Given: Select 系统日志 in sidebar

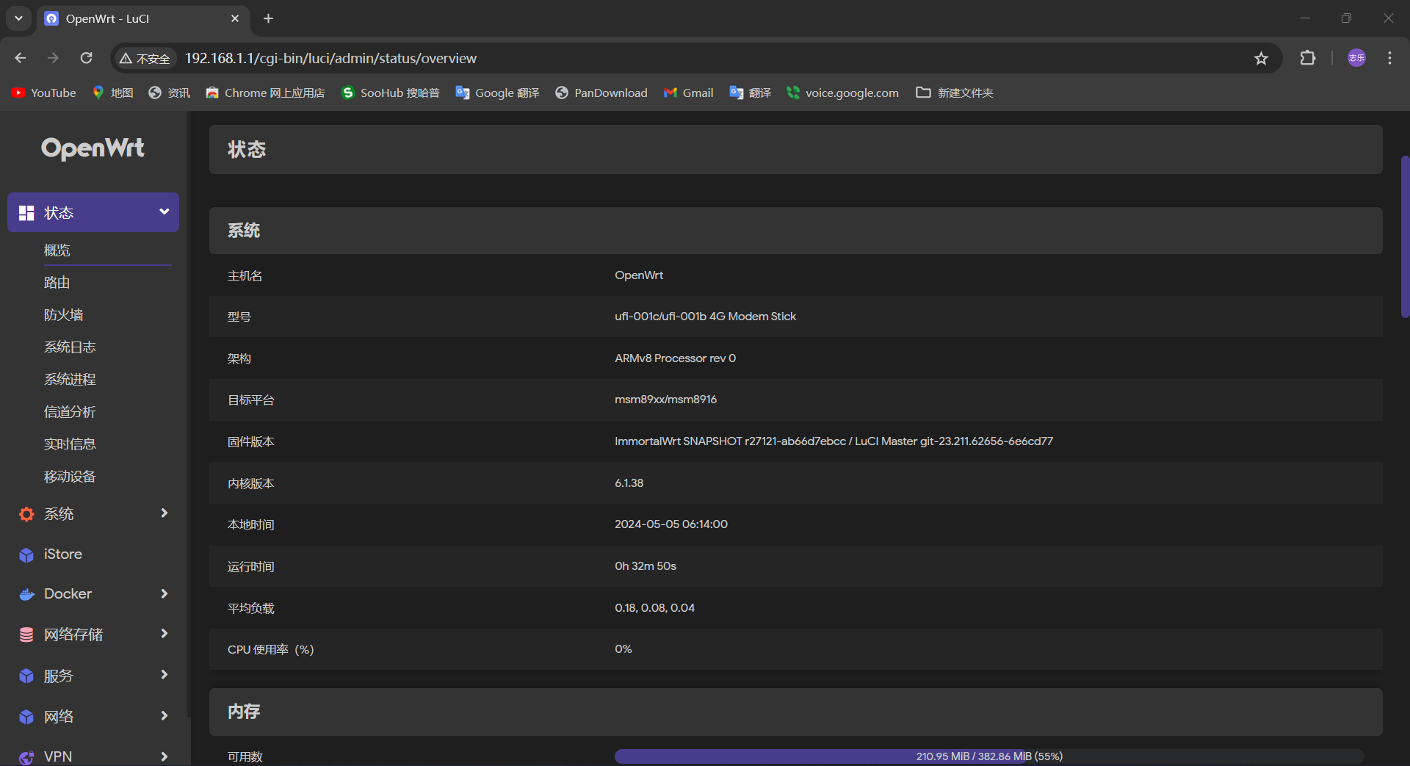Looking at the screenshot, I should click(70, 347).
